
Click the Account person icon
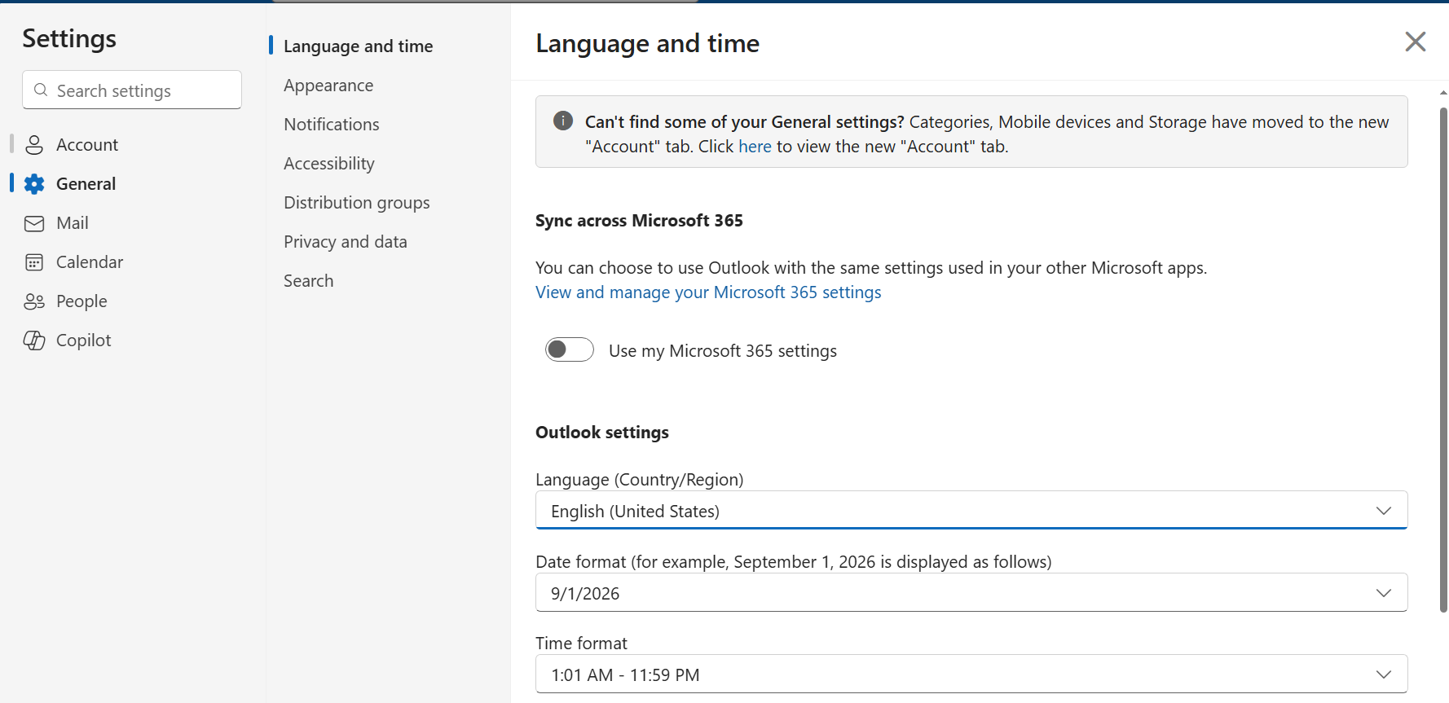click(x=34, y=145)
